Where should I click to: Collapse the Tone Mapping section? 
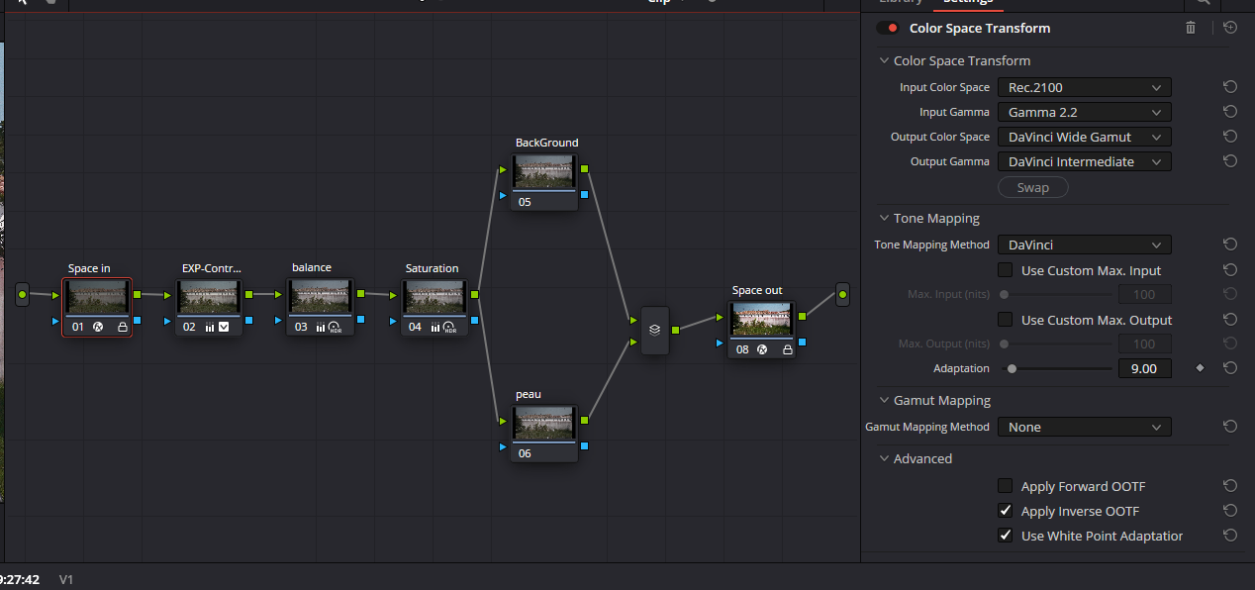tap(884, 219)
